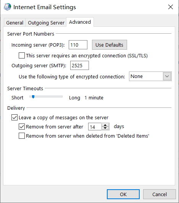
Task: Click the Internet Email Settings globe icon
Action: (7, 7)
